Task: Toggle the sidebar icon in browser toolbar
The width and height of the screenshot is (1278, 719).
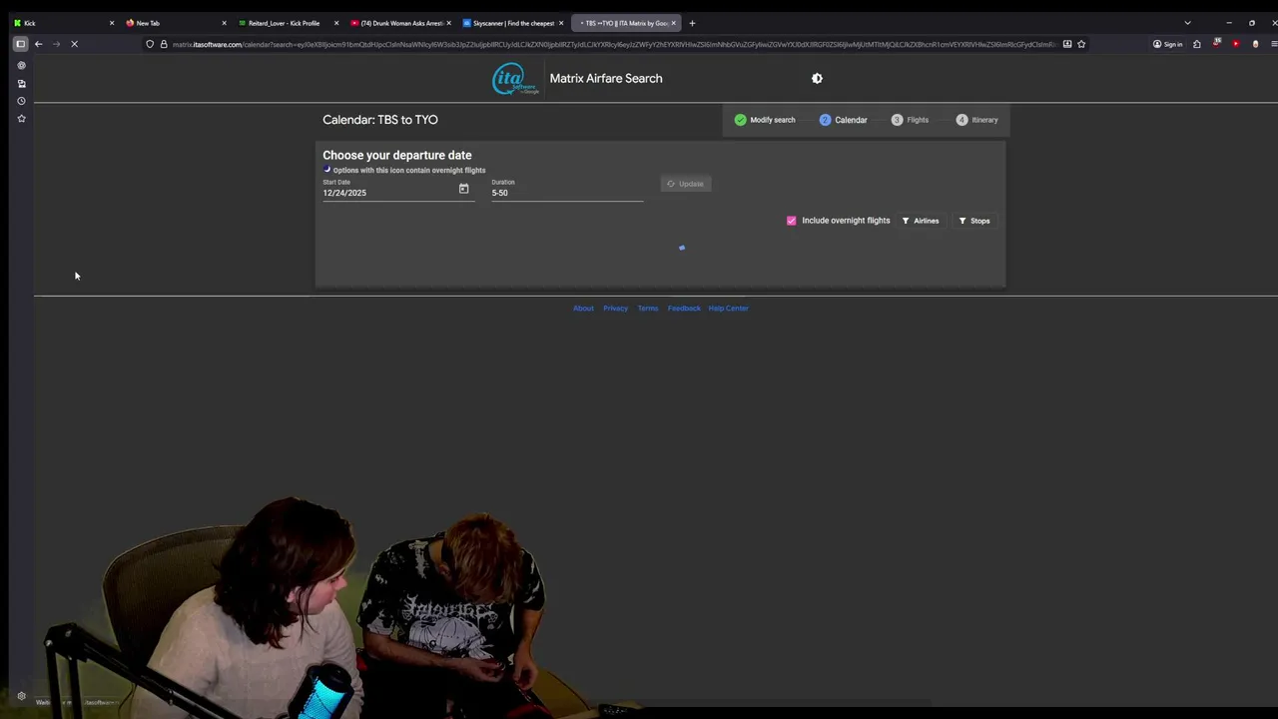Action: 20,44
